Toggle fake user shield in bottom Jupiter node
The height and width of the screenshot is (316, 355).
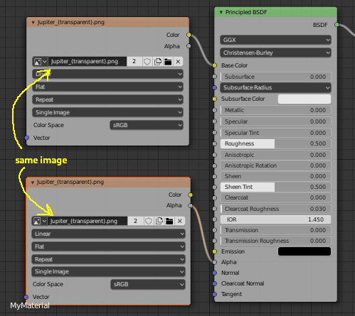[x=149, y=221]
